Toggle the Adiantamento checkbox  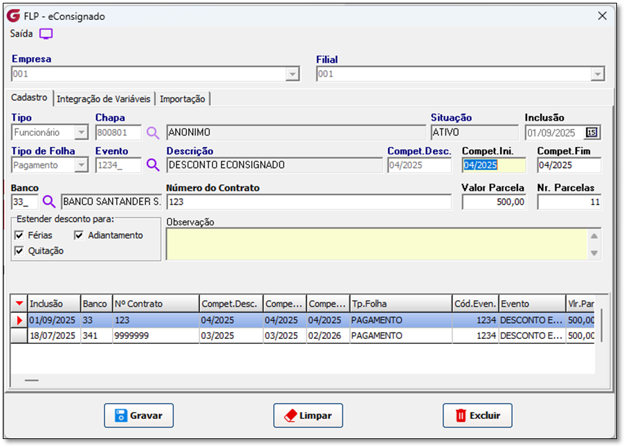79,235
